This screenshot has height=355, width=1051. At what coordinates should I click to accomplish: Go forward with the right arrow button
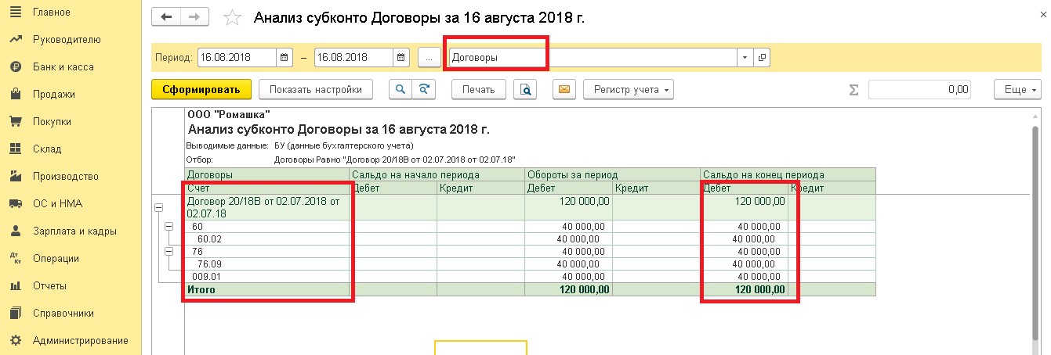click(194, 17)
